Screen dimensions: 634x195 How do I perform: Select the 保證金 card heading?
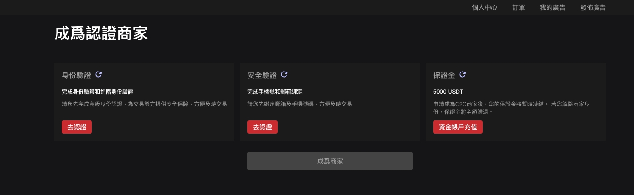(x=444, y=75)
